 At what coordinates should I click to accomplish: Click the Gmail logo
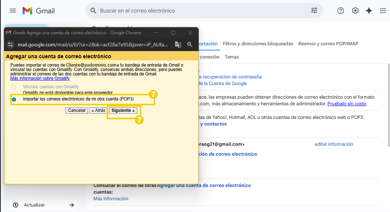tap(27, 11)
